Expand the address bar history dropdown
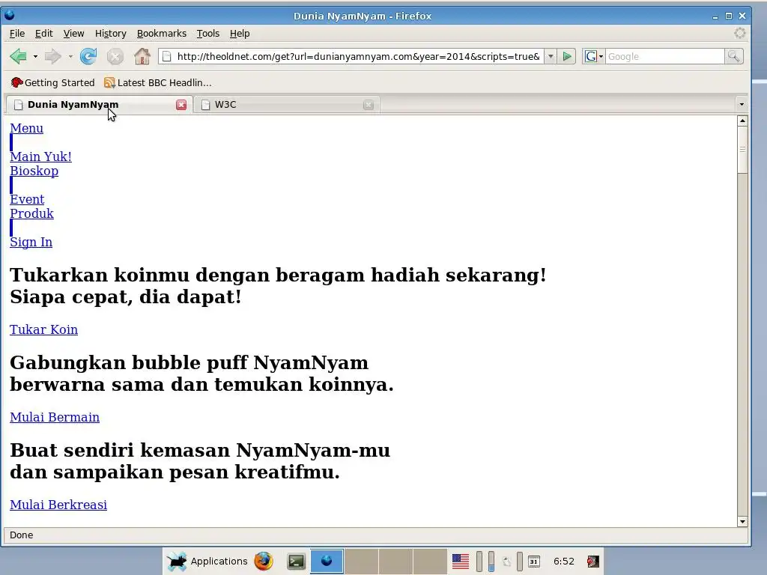Viewport: 767px width, 575px height. tap(551, 57)
